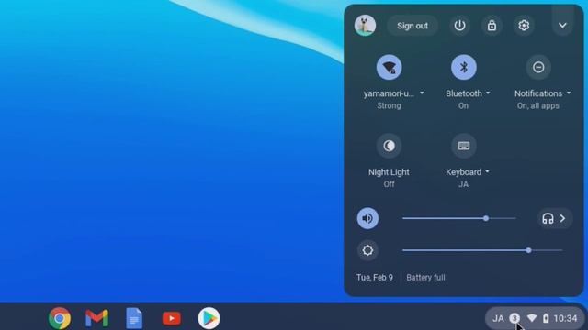The width and height of the screenshot is (588, 330).
Task: Launch Gmail from the shelf
Action: pyautogui.click(x=96, y=318)
